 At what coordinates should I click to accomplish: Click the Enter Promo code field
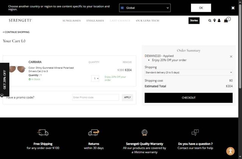coord(96,97)
